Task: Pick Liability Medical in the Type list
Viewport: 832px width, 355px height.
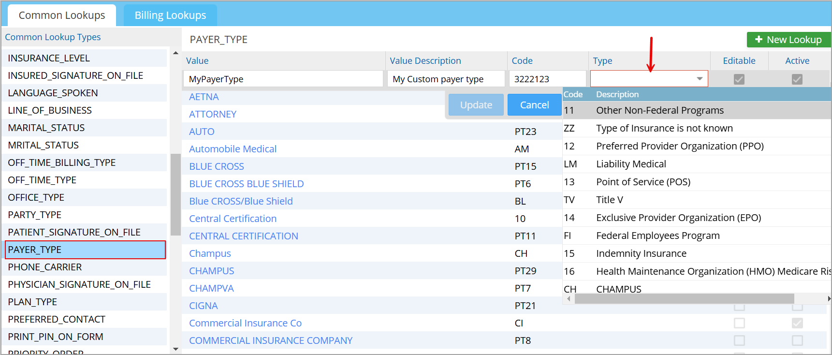Action: 630,164
